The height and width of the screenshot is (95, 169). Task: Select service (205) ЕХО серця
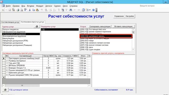[x=106, y=41]
